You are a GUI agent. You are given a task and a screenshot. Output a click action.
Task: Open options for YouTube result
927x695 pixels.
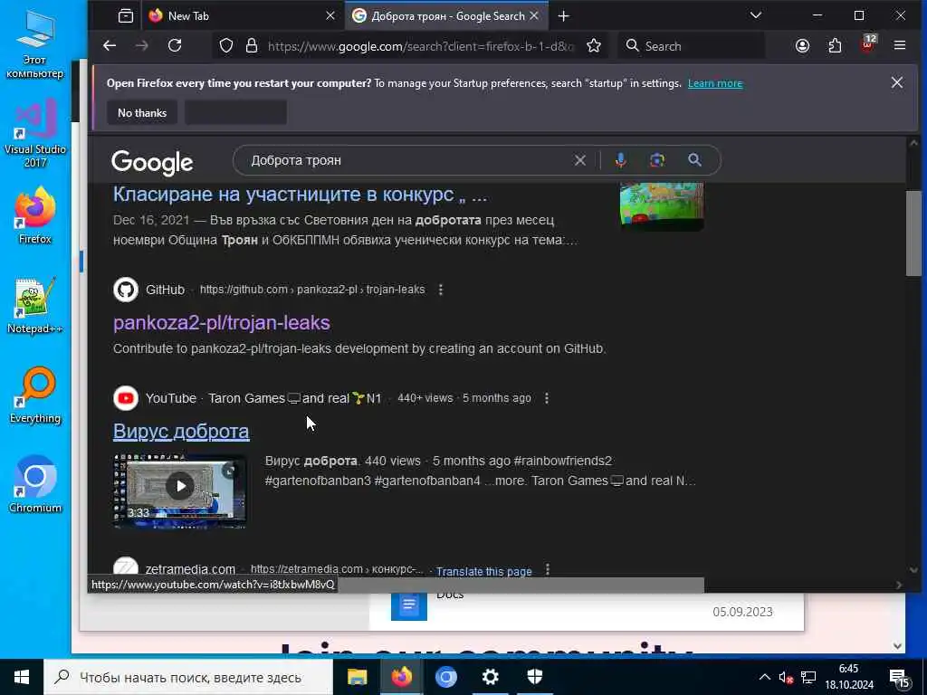547,398
